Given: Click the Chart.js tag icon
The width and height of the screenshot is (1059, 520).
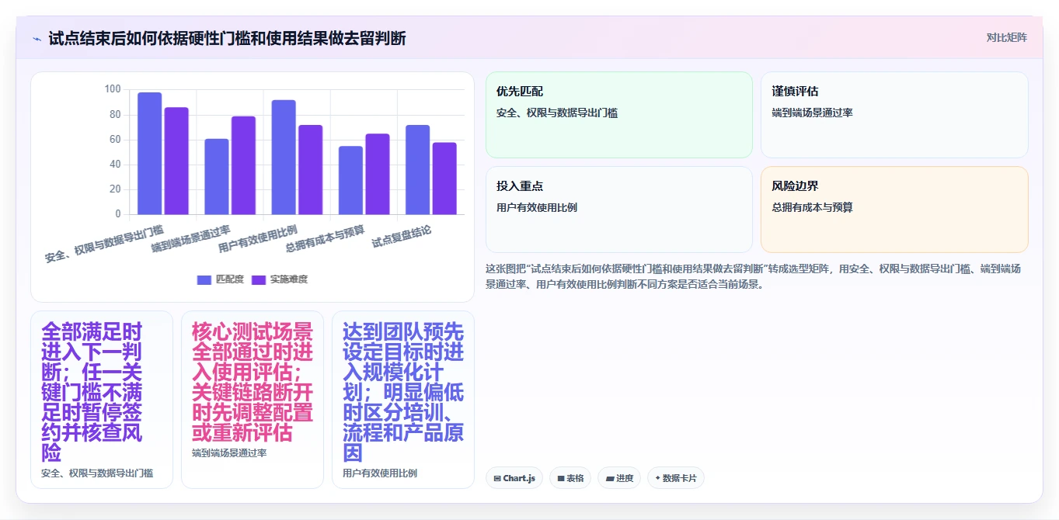Looking at the screenshot, I should tap(496, 479).
